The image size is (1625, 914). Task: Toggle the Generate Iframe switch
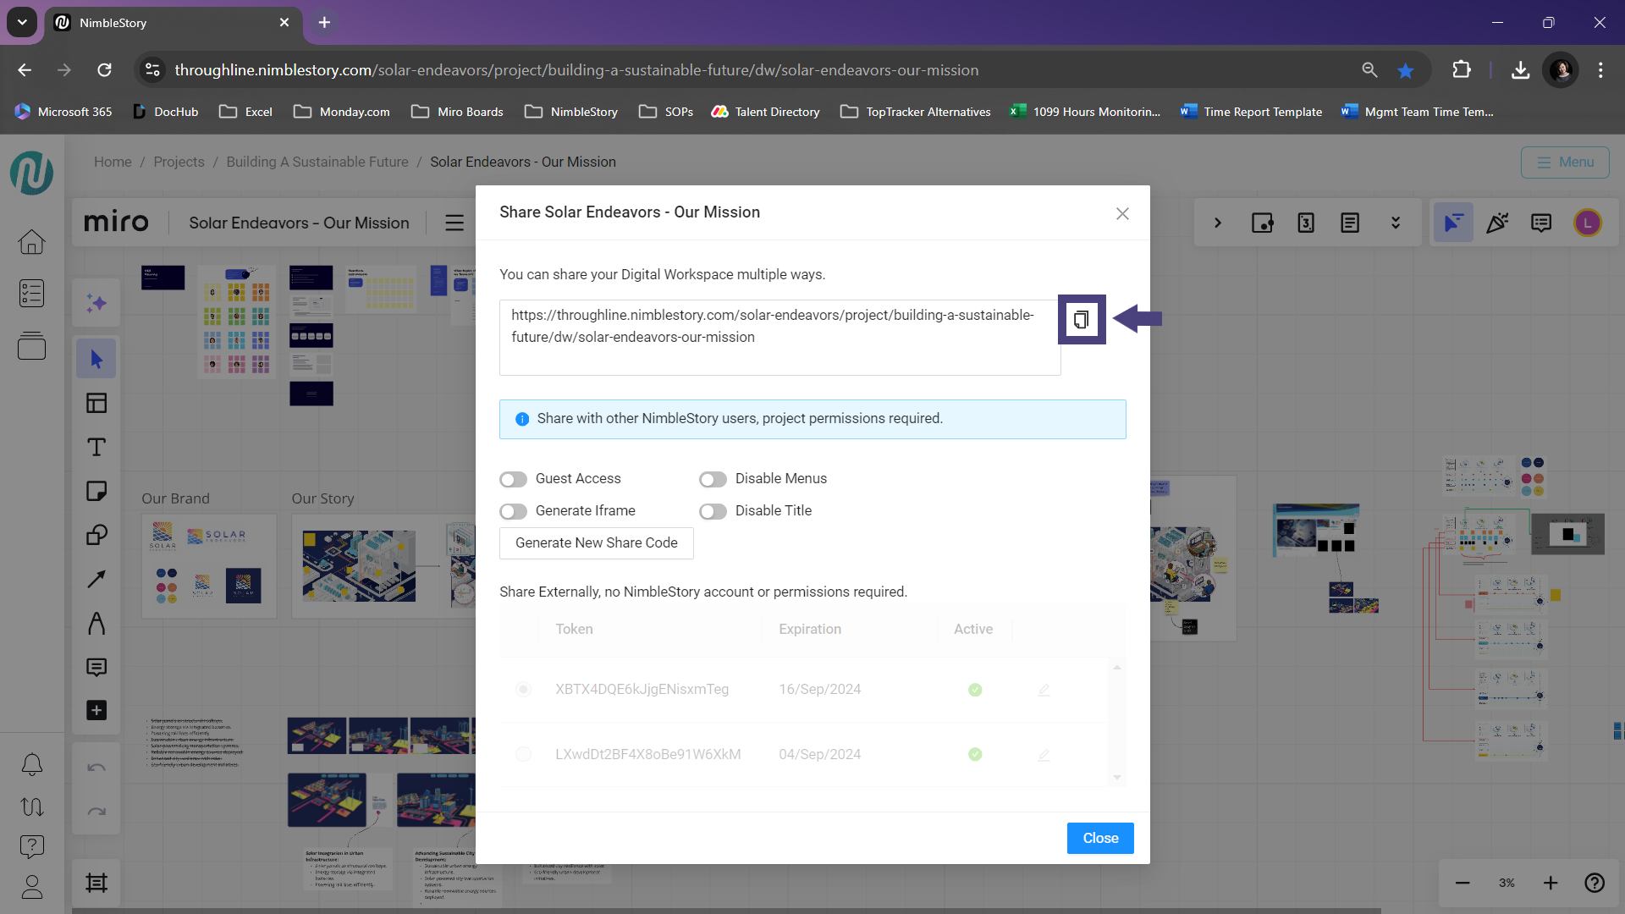(x=513, y=512)
